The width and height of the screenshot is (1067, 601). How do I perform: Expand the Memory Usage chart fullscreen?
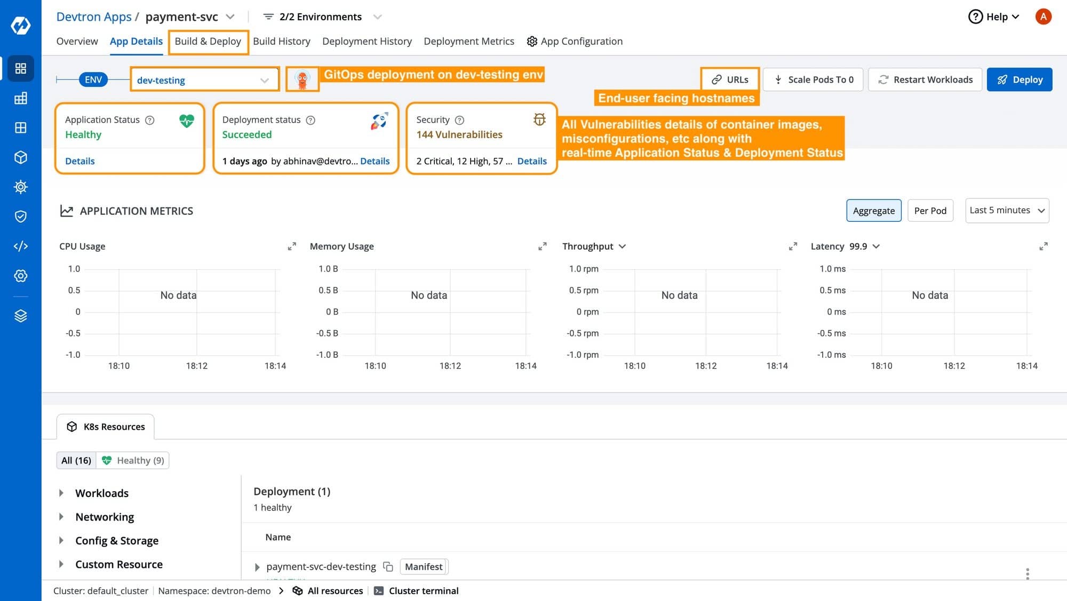(x=543, y=246)
